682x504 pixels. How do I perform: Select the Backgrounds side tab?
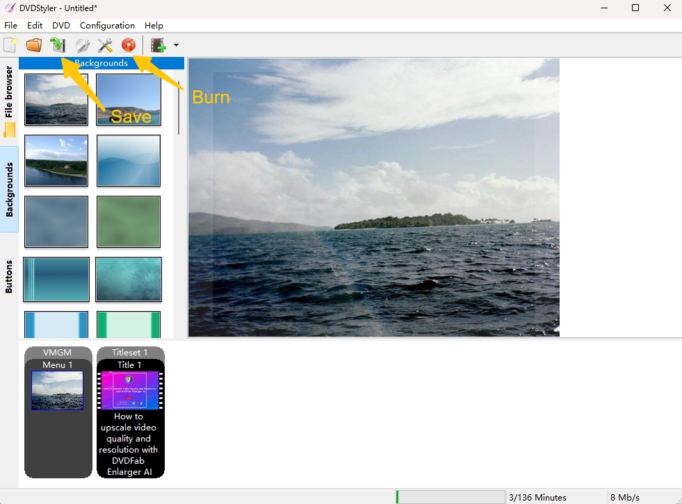[x=9, y=190]
